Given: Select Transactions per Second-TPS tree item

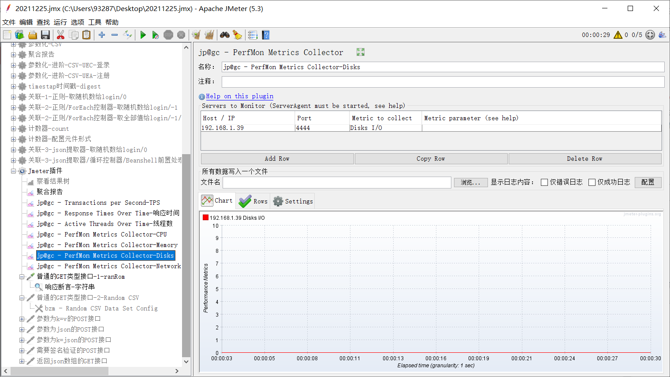Looking at the screenshot, I should [x=98, y=203].
